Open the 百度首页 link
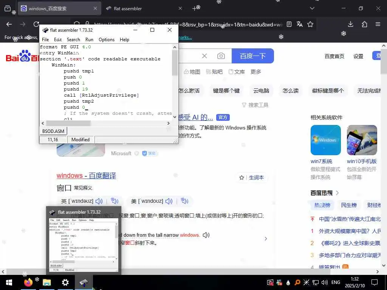Image resolution: width=387 pixels, height=290 pixels. pyautogui.click(x=334, y=56)
